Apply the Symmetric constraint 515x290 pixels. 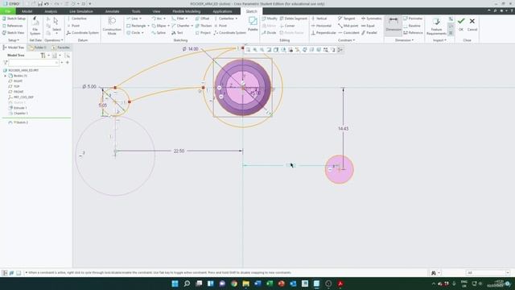pos(372,19)
